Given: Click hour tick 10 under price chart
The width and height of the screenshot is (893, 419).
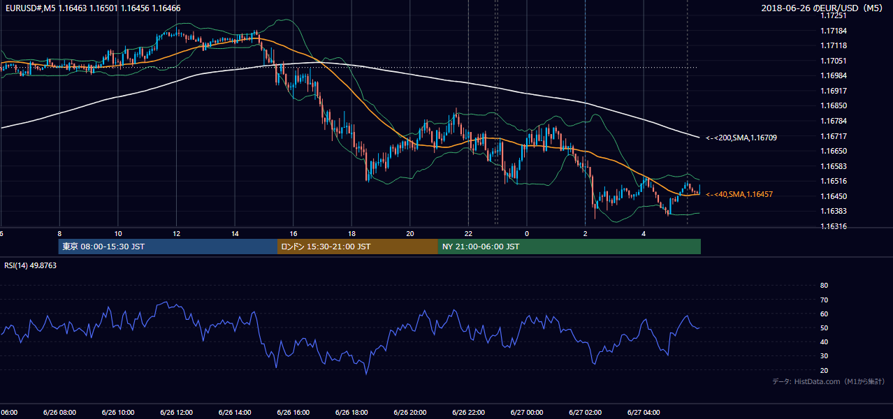Looking at the screenshot, I should coord(118,233).
